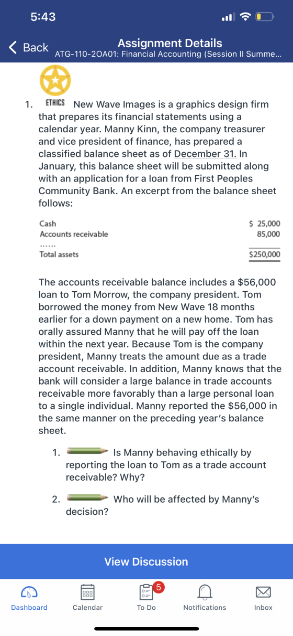Tap the 5:43 clock in status bar
The image size is (293, 636).
click(43, 17)
